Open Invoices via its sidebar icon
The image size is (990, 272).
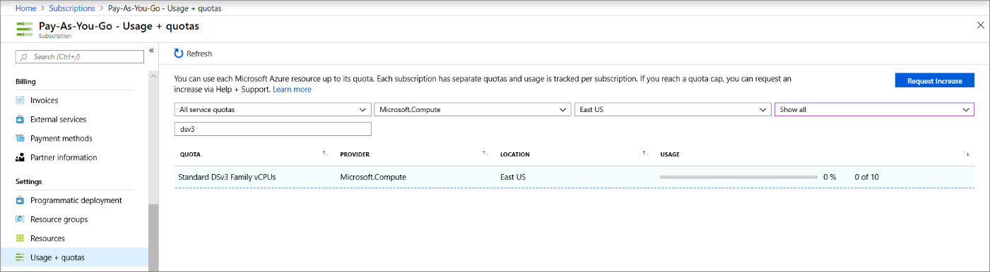(x=20, y=100)
